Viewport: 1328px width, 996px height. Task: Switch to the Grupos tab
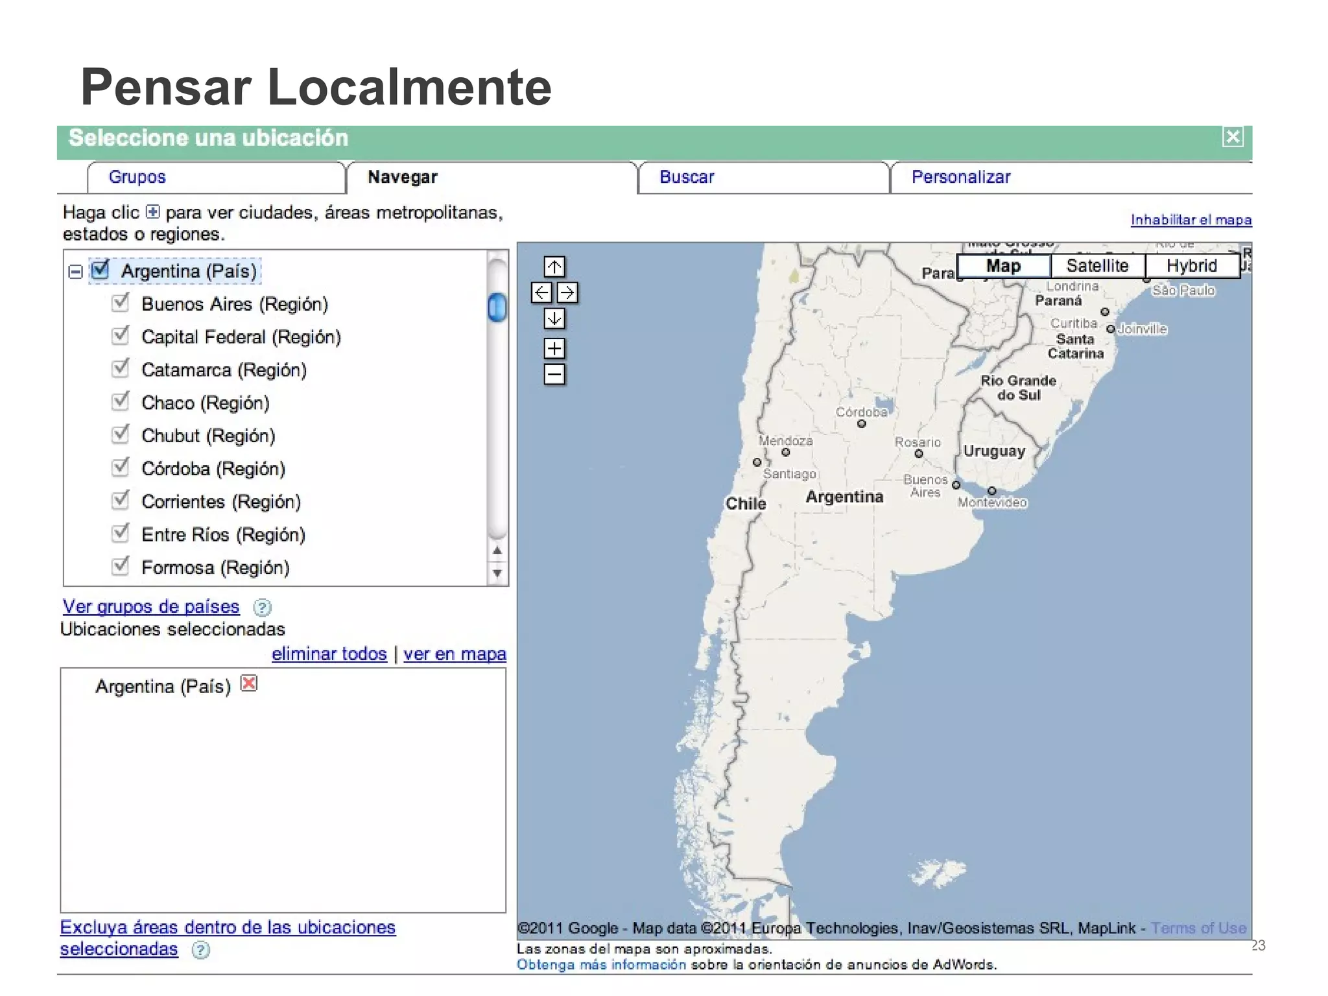coord(216,177)
